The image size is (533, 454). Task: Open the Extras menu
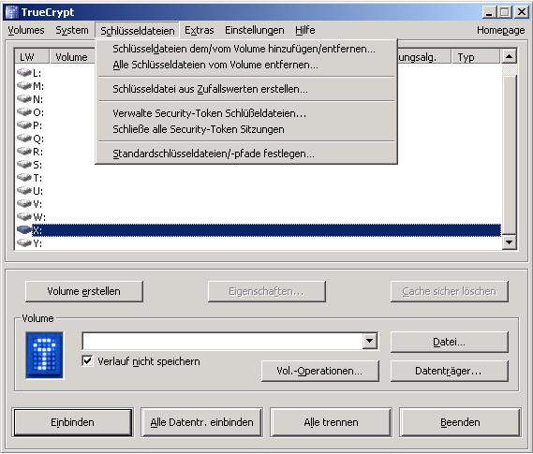(200, 30)
